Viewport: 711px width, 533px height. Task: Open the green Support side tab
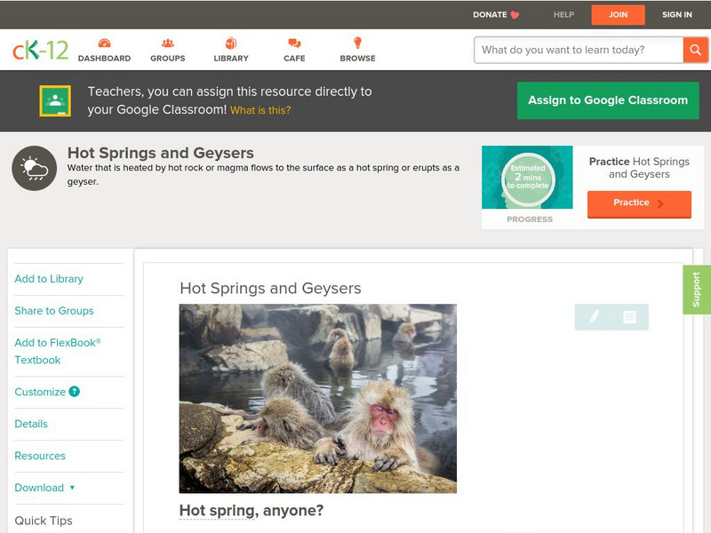(x=697, y=290)
